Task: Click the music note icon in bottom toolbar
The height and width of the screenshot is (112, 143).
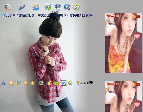Action: pyautogui.click(x=49, y=83)
